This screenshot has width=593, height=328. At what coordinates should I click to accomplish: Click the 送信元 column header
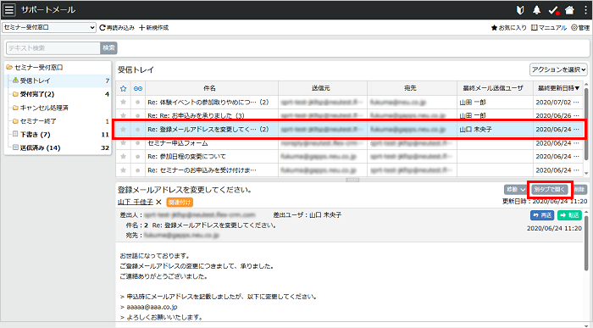pyautogui.click(x=323, y=88)
